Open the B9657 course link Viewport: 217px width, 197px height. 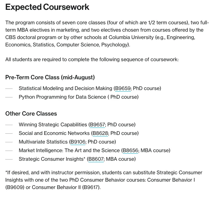coord(97,125)
